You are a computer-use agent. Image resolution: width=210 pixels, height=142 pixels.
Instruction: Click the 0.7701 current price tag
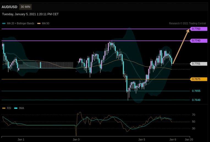(x=198, y=64)
